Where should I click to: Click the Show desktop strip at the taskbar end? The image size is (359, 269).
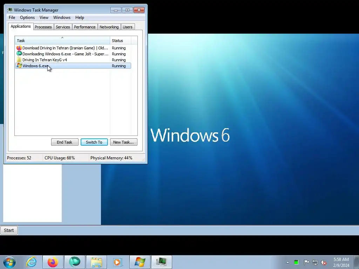coord(357,262)
